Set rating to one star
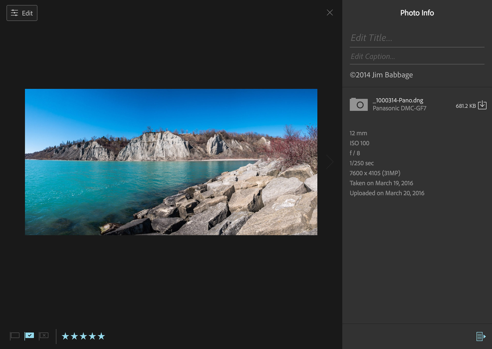This screenshot has width=492, height=349. [x=65, y=336]
